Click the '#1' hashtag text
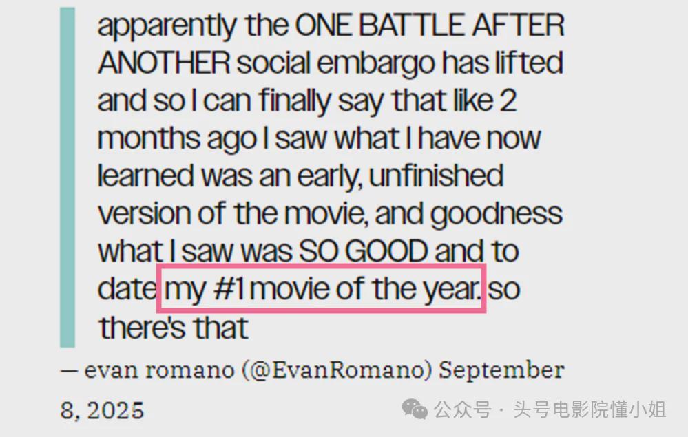Image resolution: width=688 pixels, height=437 pixels. click(229, 289)
